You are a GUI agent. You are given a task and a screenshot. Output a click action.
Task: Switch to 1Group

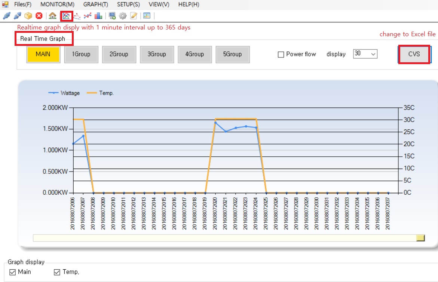(x=81, y=54)
